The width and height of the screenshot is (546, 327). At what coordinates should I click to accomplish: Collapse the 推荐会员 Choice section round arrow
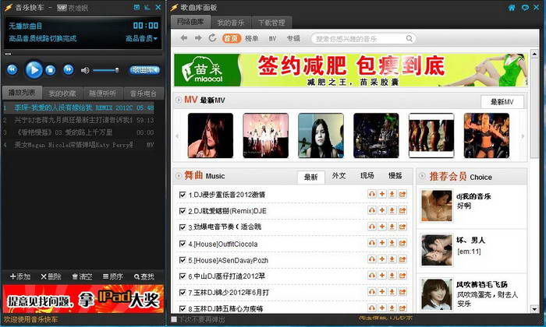(422, 177)
